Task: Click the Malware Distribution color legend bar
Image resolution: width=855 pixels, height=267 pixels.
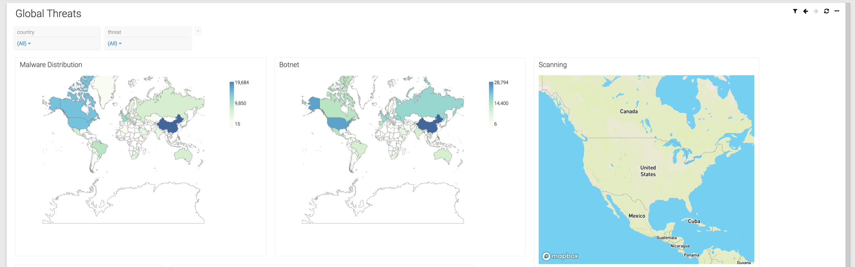Action: pyautogui.click(x=232, y=103)
